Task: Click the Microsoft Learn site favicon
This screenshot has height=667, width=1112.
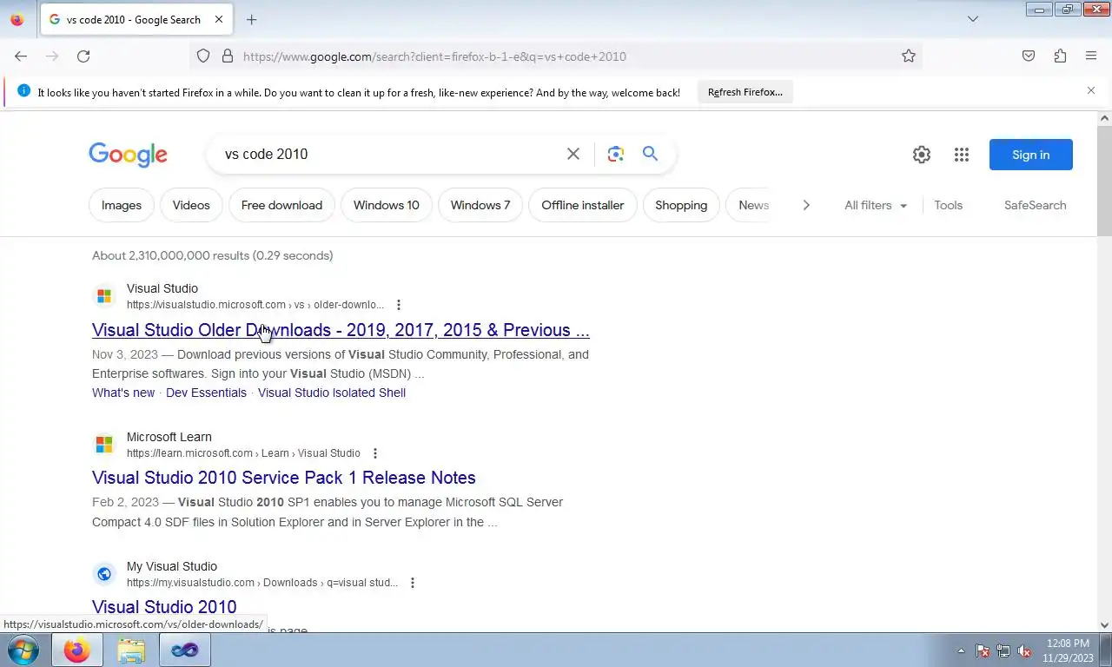Action: click(104, 445)
